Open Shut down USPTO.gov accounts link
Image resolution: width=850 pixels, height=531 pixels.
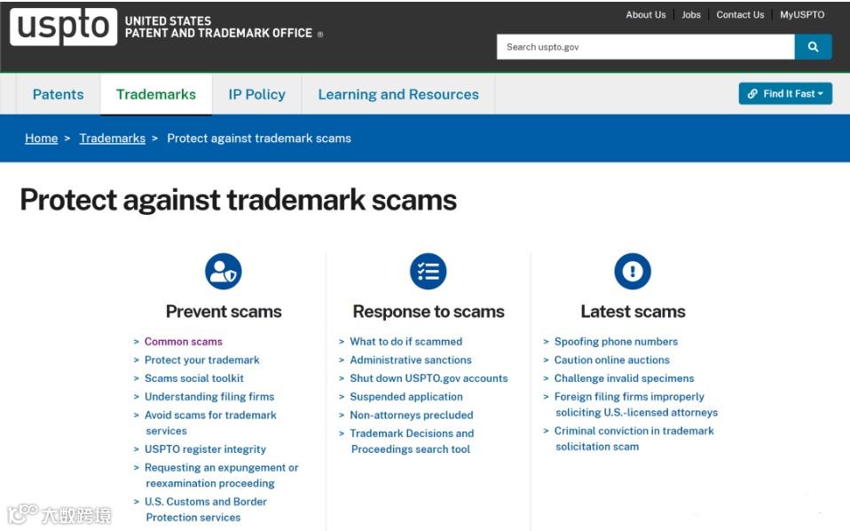click(429, 378)
